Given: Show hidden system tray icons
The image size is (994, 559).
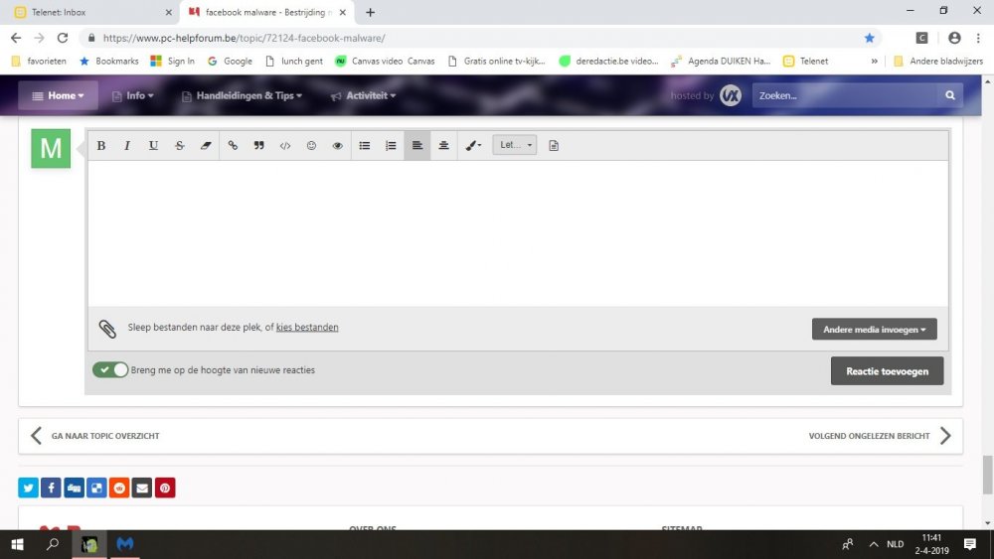Looking at the screenshot, I should click(x=874, y=544).
